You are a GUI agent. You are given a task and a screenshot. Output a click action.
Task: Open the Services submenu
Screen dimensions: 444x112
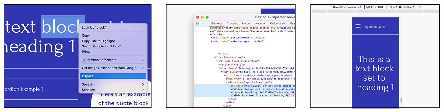pyautogui.click(x=113, y=90)
